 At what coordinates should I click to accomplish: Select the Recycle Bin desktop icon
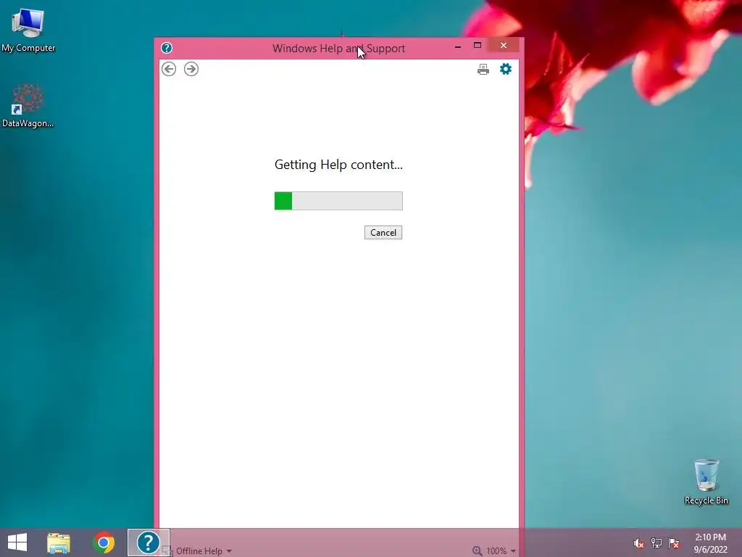click(x=706, y=482)
